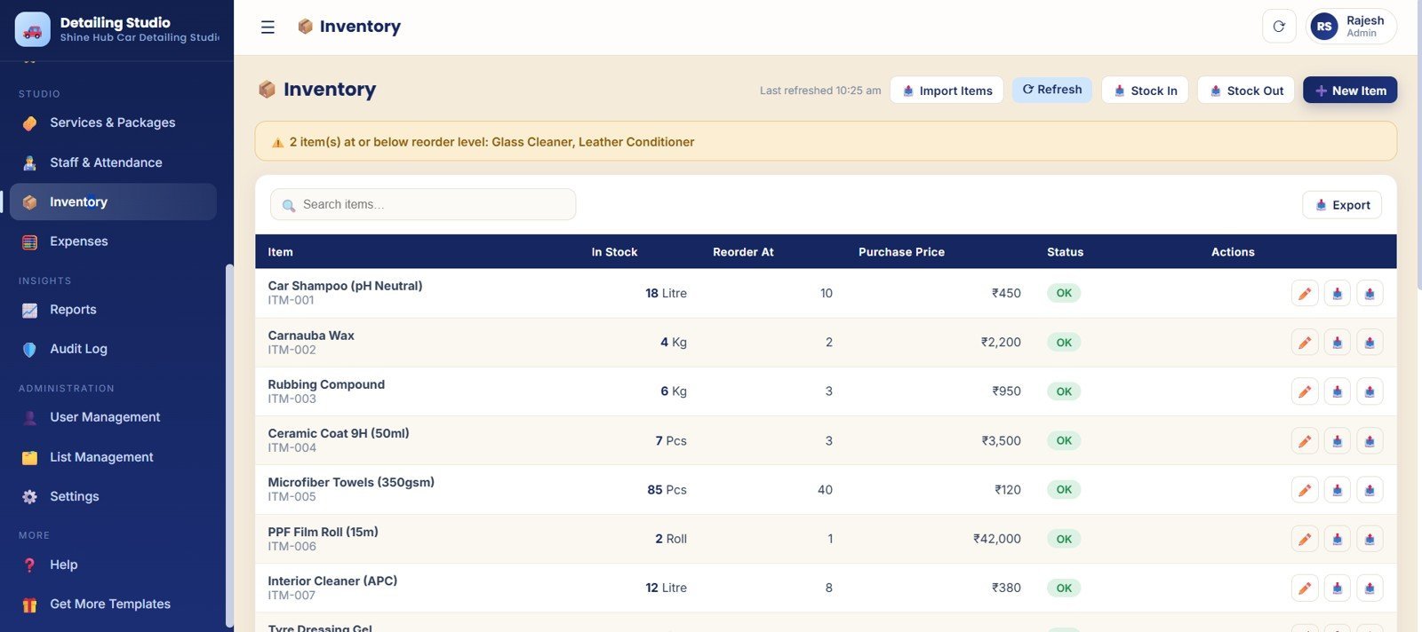This screenshot has height=632, width=1422.
Task: Click the header Stock In button
Action: coord(1145,91)
